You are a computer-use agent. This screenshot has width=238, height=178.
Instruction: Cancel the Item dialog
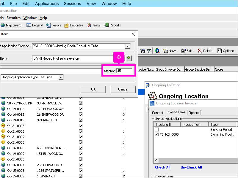(123, 89)
